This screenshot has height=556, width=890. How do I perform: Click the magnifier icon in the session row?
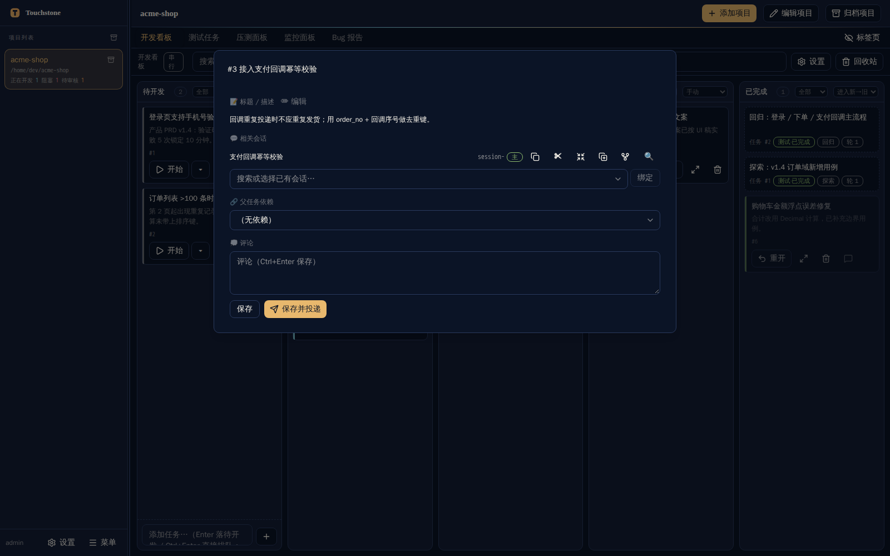[x=649, y=156]
